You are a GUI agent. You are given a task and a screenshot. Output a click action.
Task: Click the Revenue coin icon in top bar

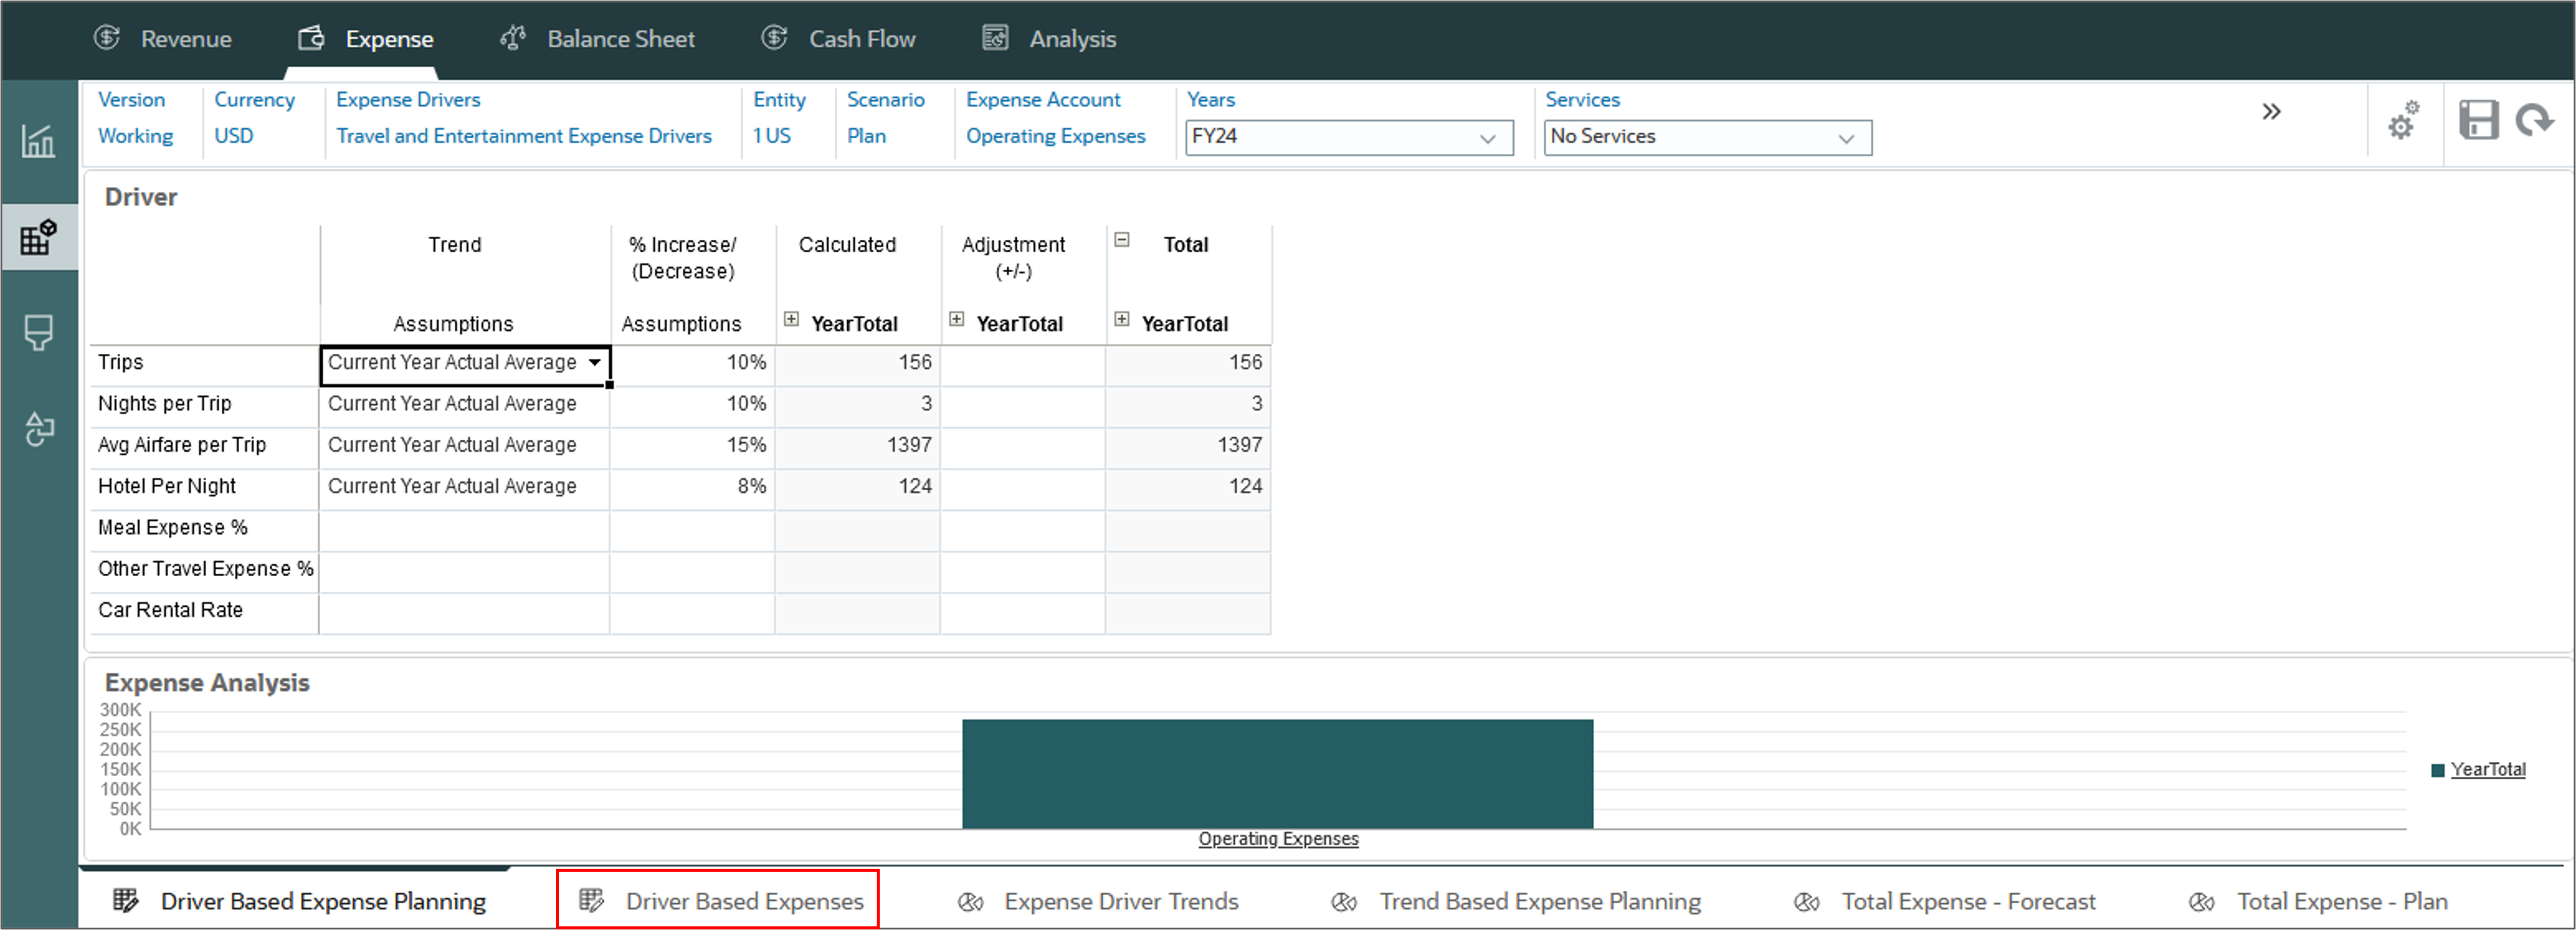click(107, 38)
